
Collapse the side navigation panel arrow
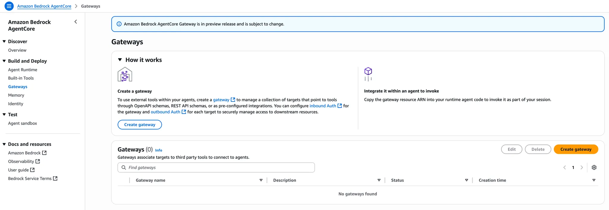click(x=76, y=22)
